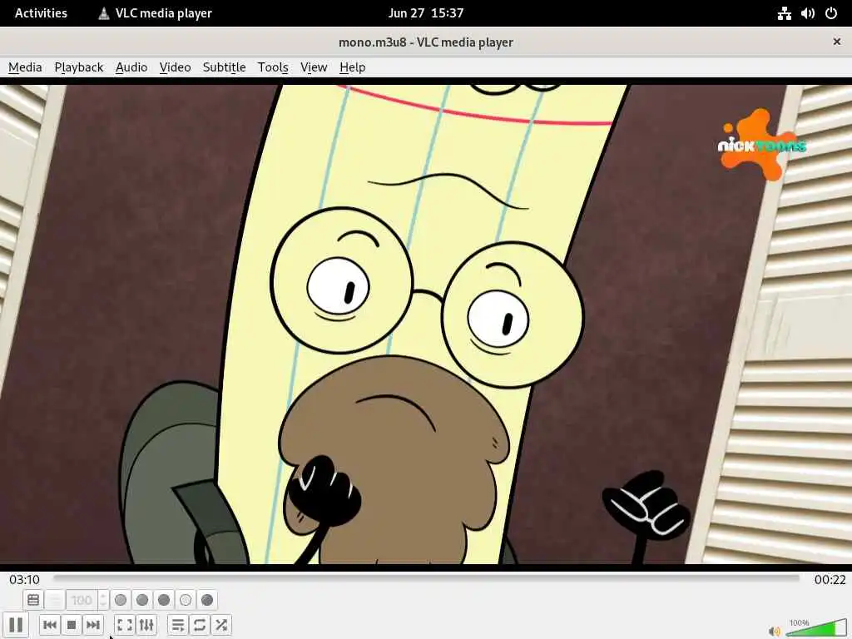Stop playback with the square button
This screenshot has height=639, width=852.
pos(72,625)
